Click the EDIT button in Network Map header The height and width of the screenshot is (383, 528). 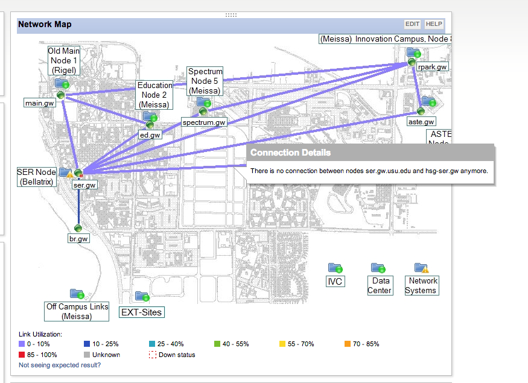412,24
